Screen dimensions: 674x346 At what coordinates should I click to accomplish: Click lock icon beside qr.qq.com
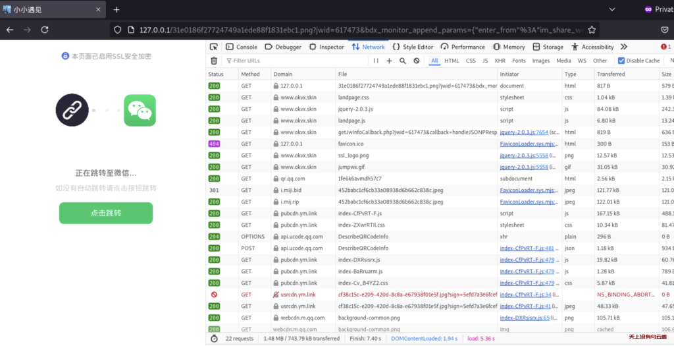[x=276, y=179]
